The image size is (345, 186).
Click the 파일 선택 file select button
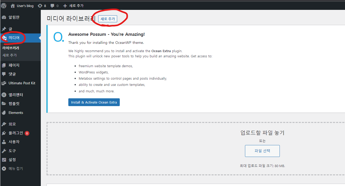262,151
